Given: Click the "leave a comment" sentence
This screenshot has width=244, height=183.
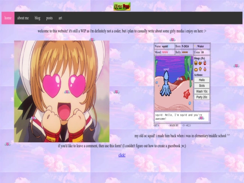Looking at the screenshot, I should (x=122, y=146).
